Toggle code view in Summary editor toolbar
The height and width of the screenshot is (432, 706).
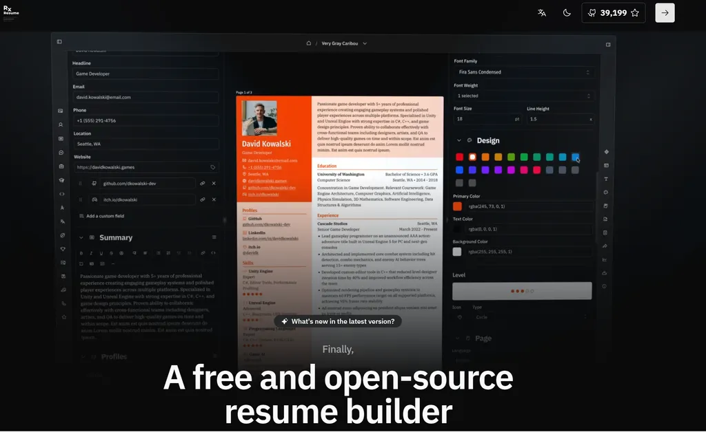click(x=214, y=253)
